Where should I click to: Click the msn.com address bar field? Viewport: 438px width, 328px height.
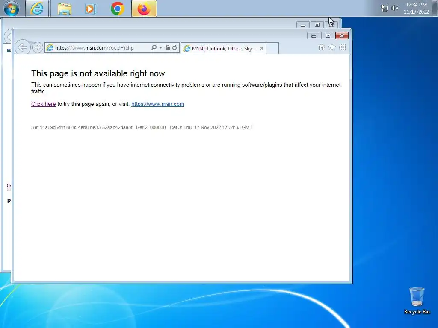[98, 48]
